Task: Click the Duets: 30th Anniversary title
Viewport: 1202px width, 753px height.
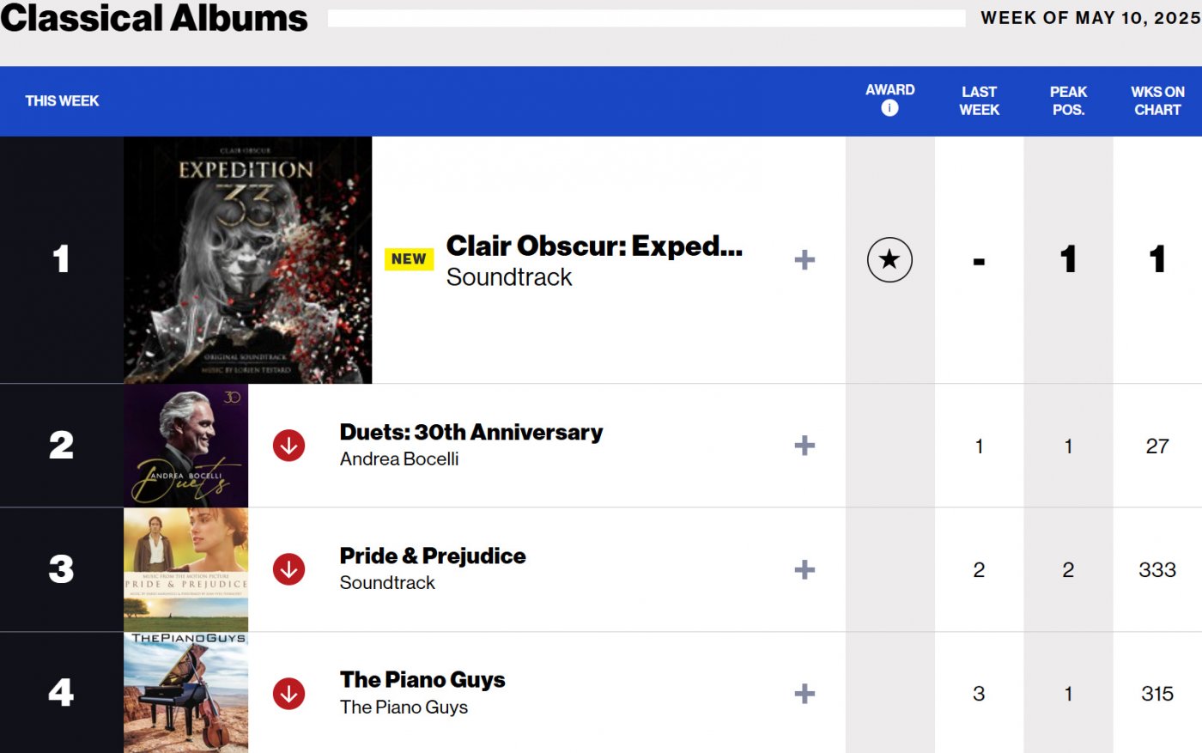Action: point(471,432)
